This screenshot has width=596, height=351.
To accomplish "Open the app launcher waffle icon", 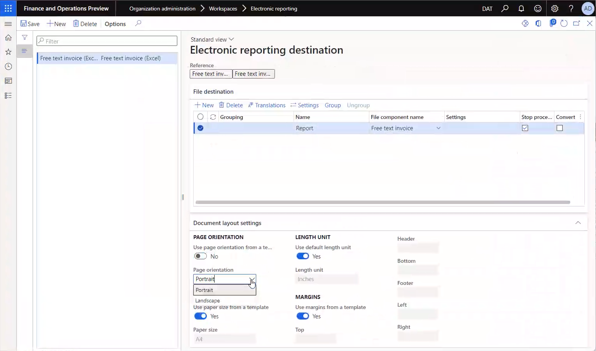I will tap(8, 8).
